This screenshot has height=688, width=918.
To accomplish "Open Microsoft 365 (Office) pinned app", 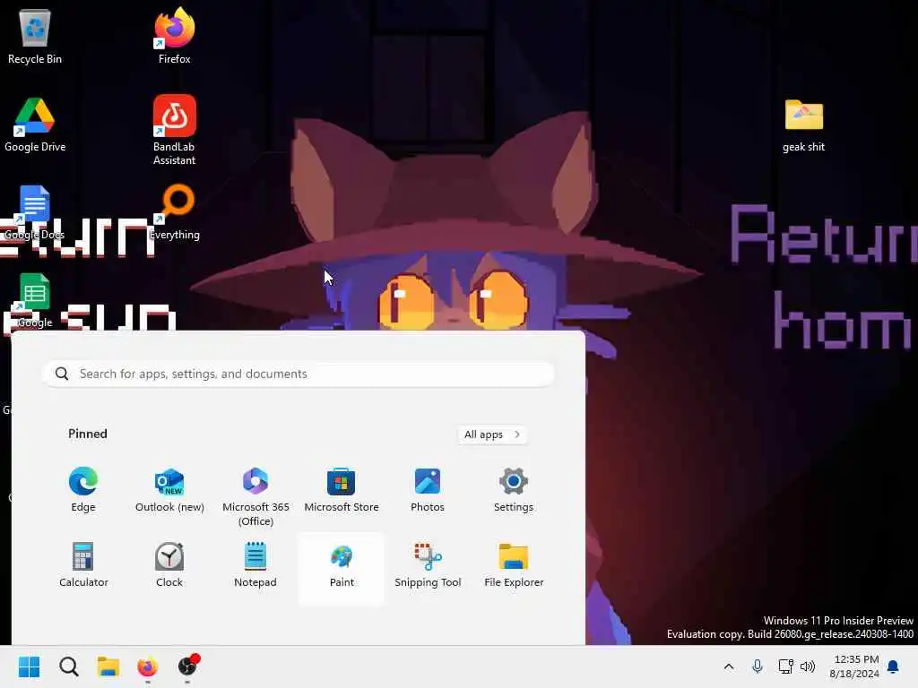I will tap(255, 496).
